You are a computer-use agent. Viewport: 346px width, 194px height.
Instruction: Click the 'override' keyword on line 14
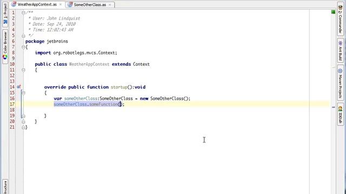tap(55, 87)
